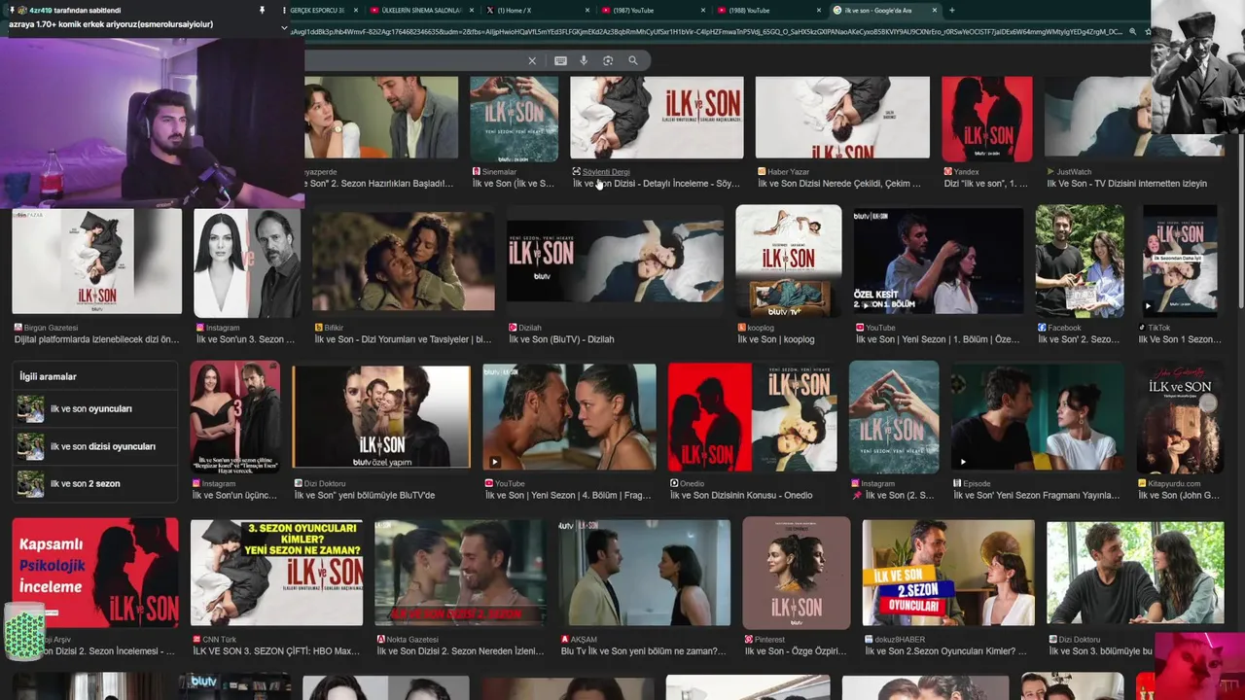This screenshot has height=700, width=1245.
Task: Open "Kapsamlı Psikolojik İnceleme" red thumbnail
Action: [95, 573]
